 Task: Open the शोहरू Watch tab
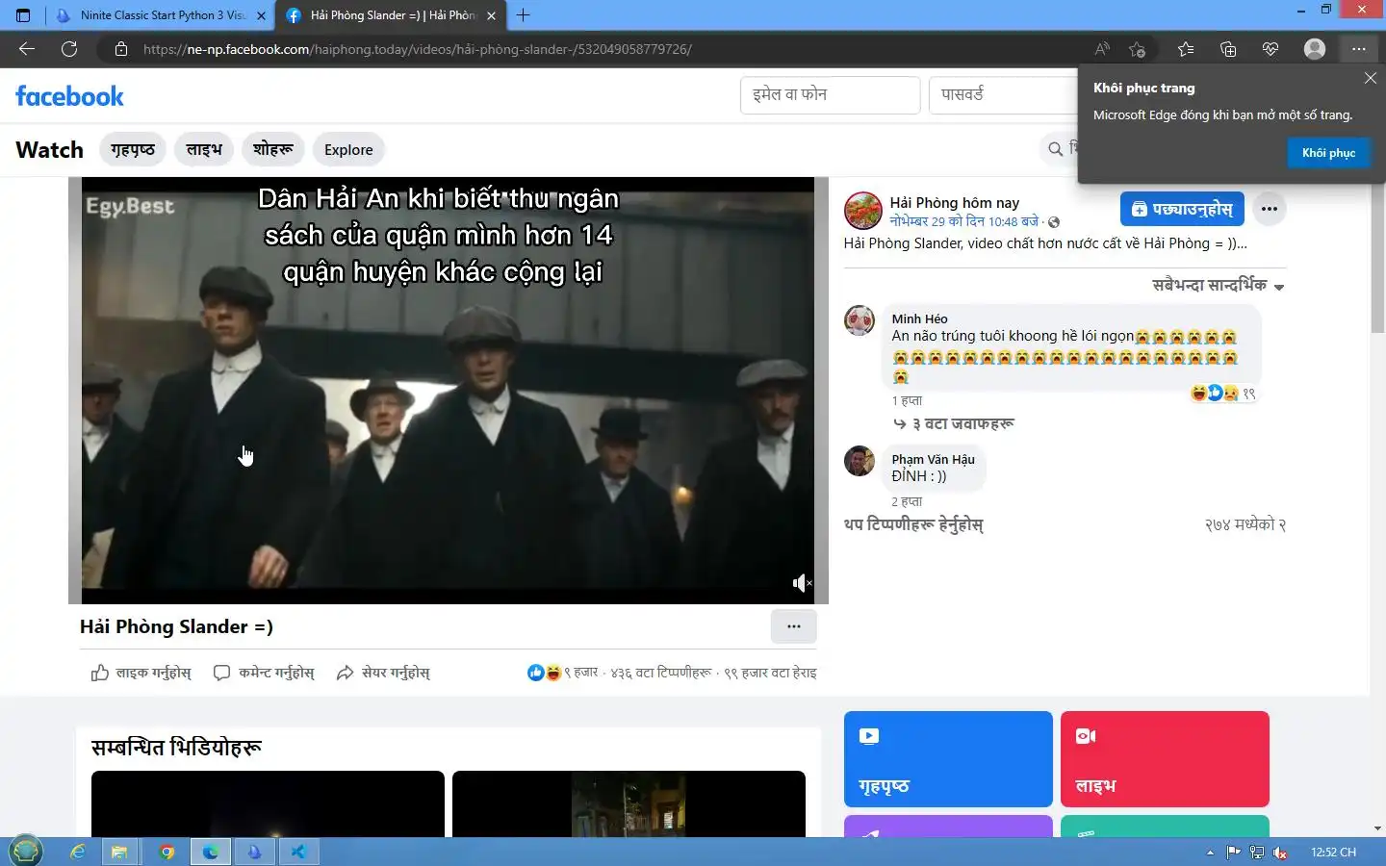(x=273, y=149)
